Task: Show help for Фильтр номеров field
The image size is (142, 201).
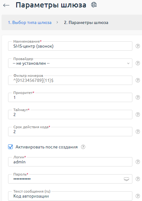Action: coord(138,80)
